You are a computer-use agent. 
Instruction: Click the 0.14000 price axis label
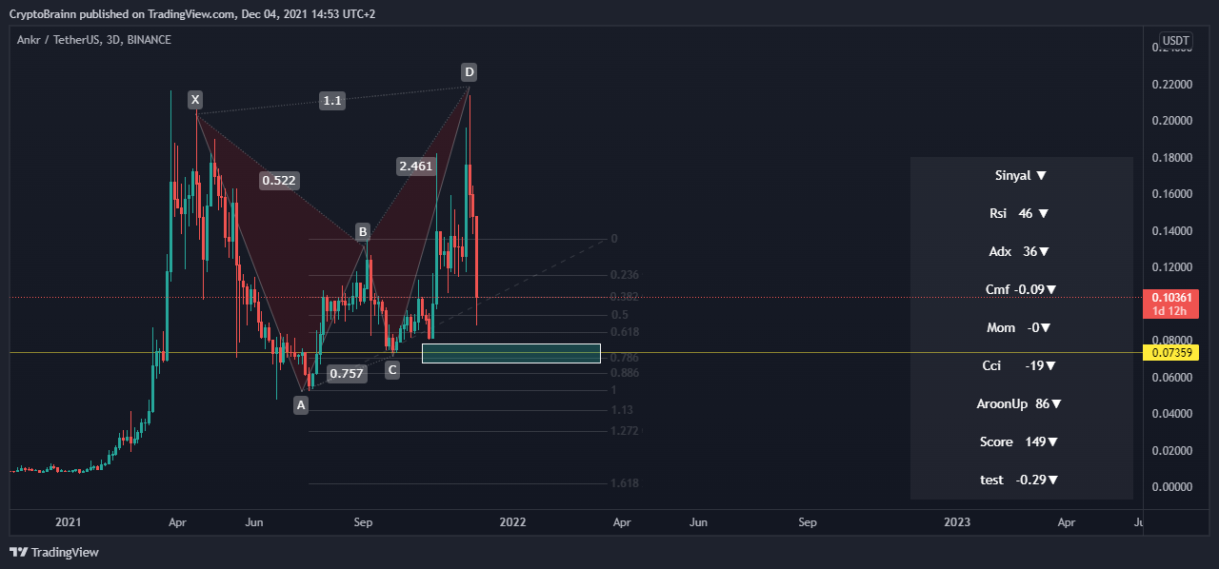click(1170, 231)
